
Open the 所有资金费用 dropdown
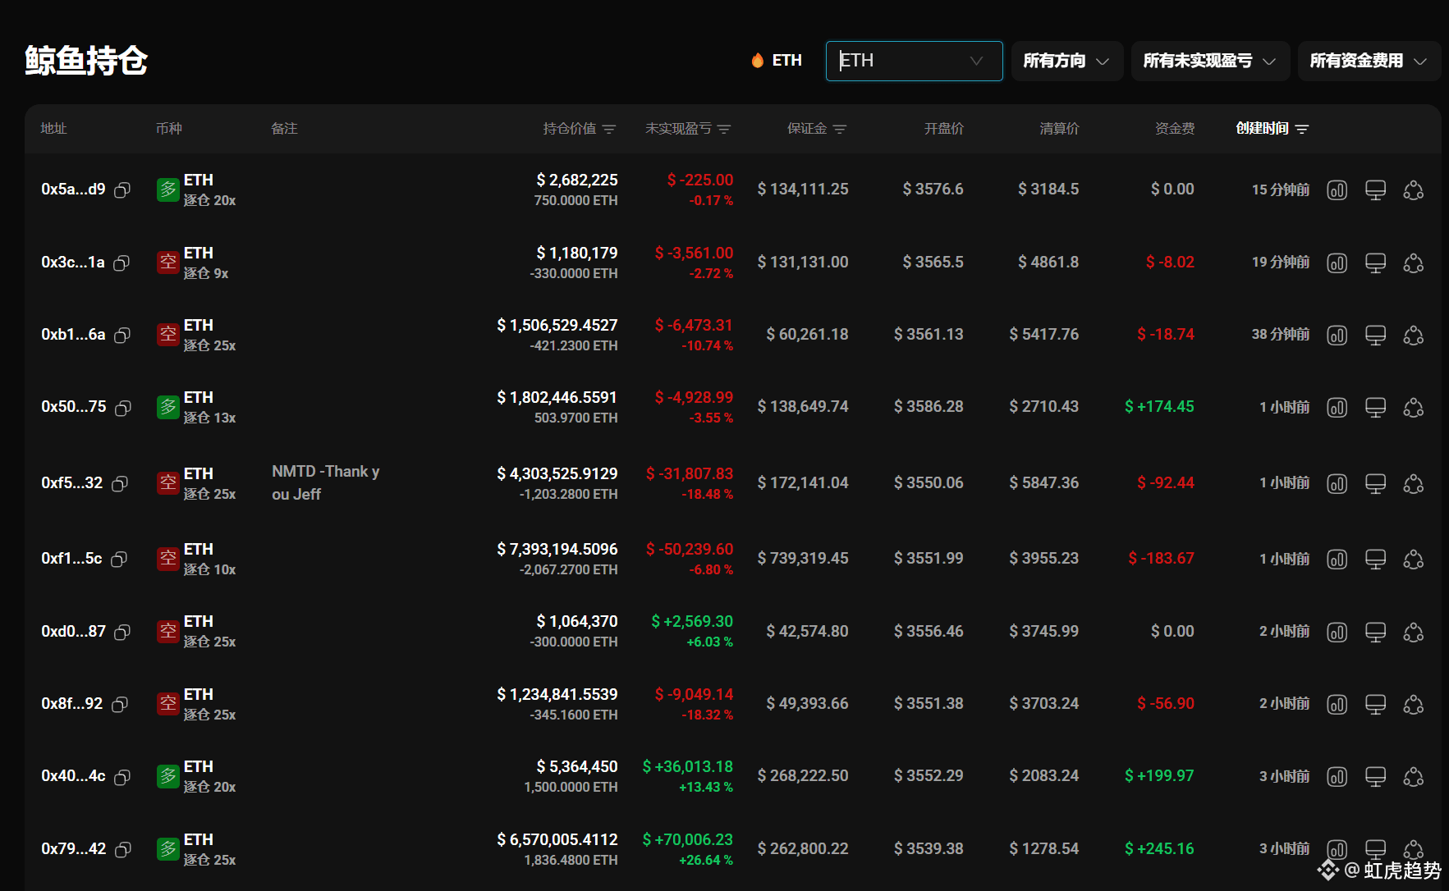tap(1369, 62)
